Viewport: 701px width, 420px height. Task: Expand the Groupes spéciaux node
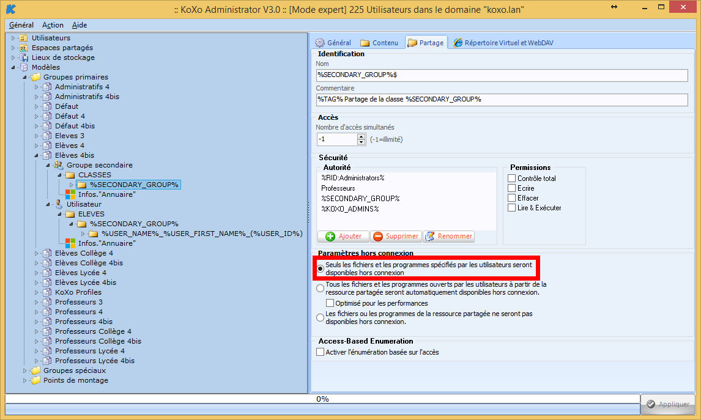24,371
